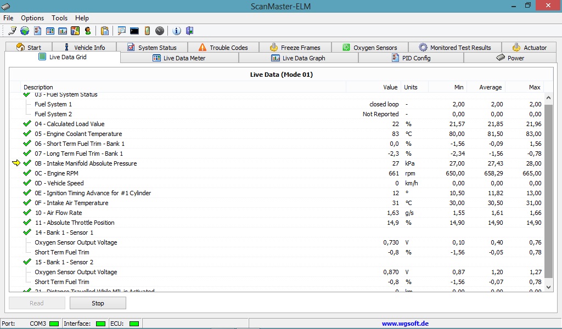
Task: Toggle checkmark for Intake Manifold Absolute Pressure
Action: coord(27,163)
